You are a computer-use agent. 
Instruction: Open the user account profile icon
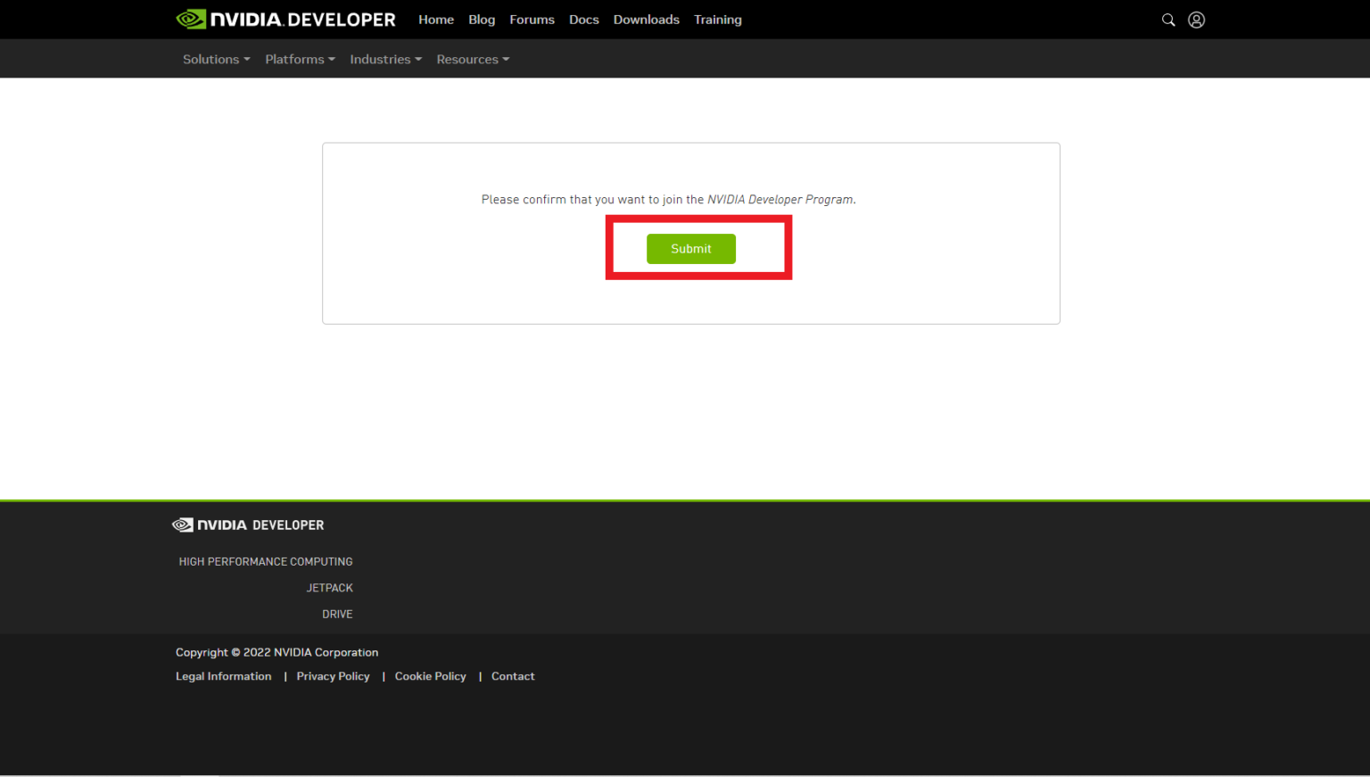point(1196,20)
